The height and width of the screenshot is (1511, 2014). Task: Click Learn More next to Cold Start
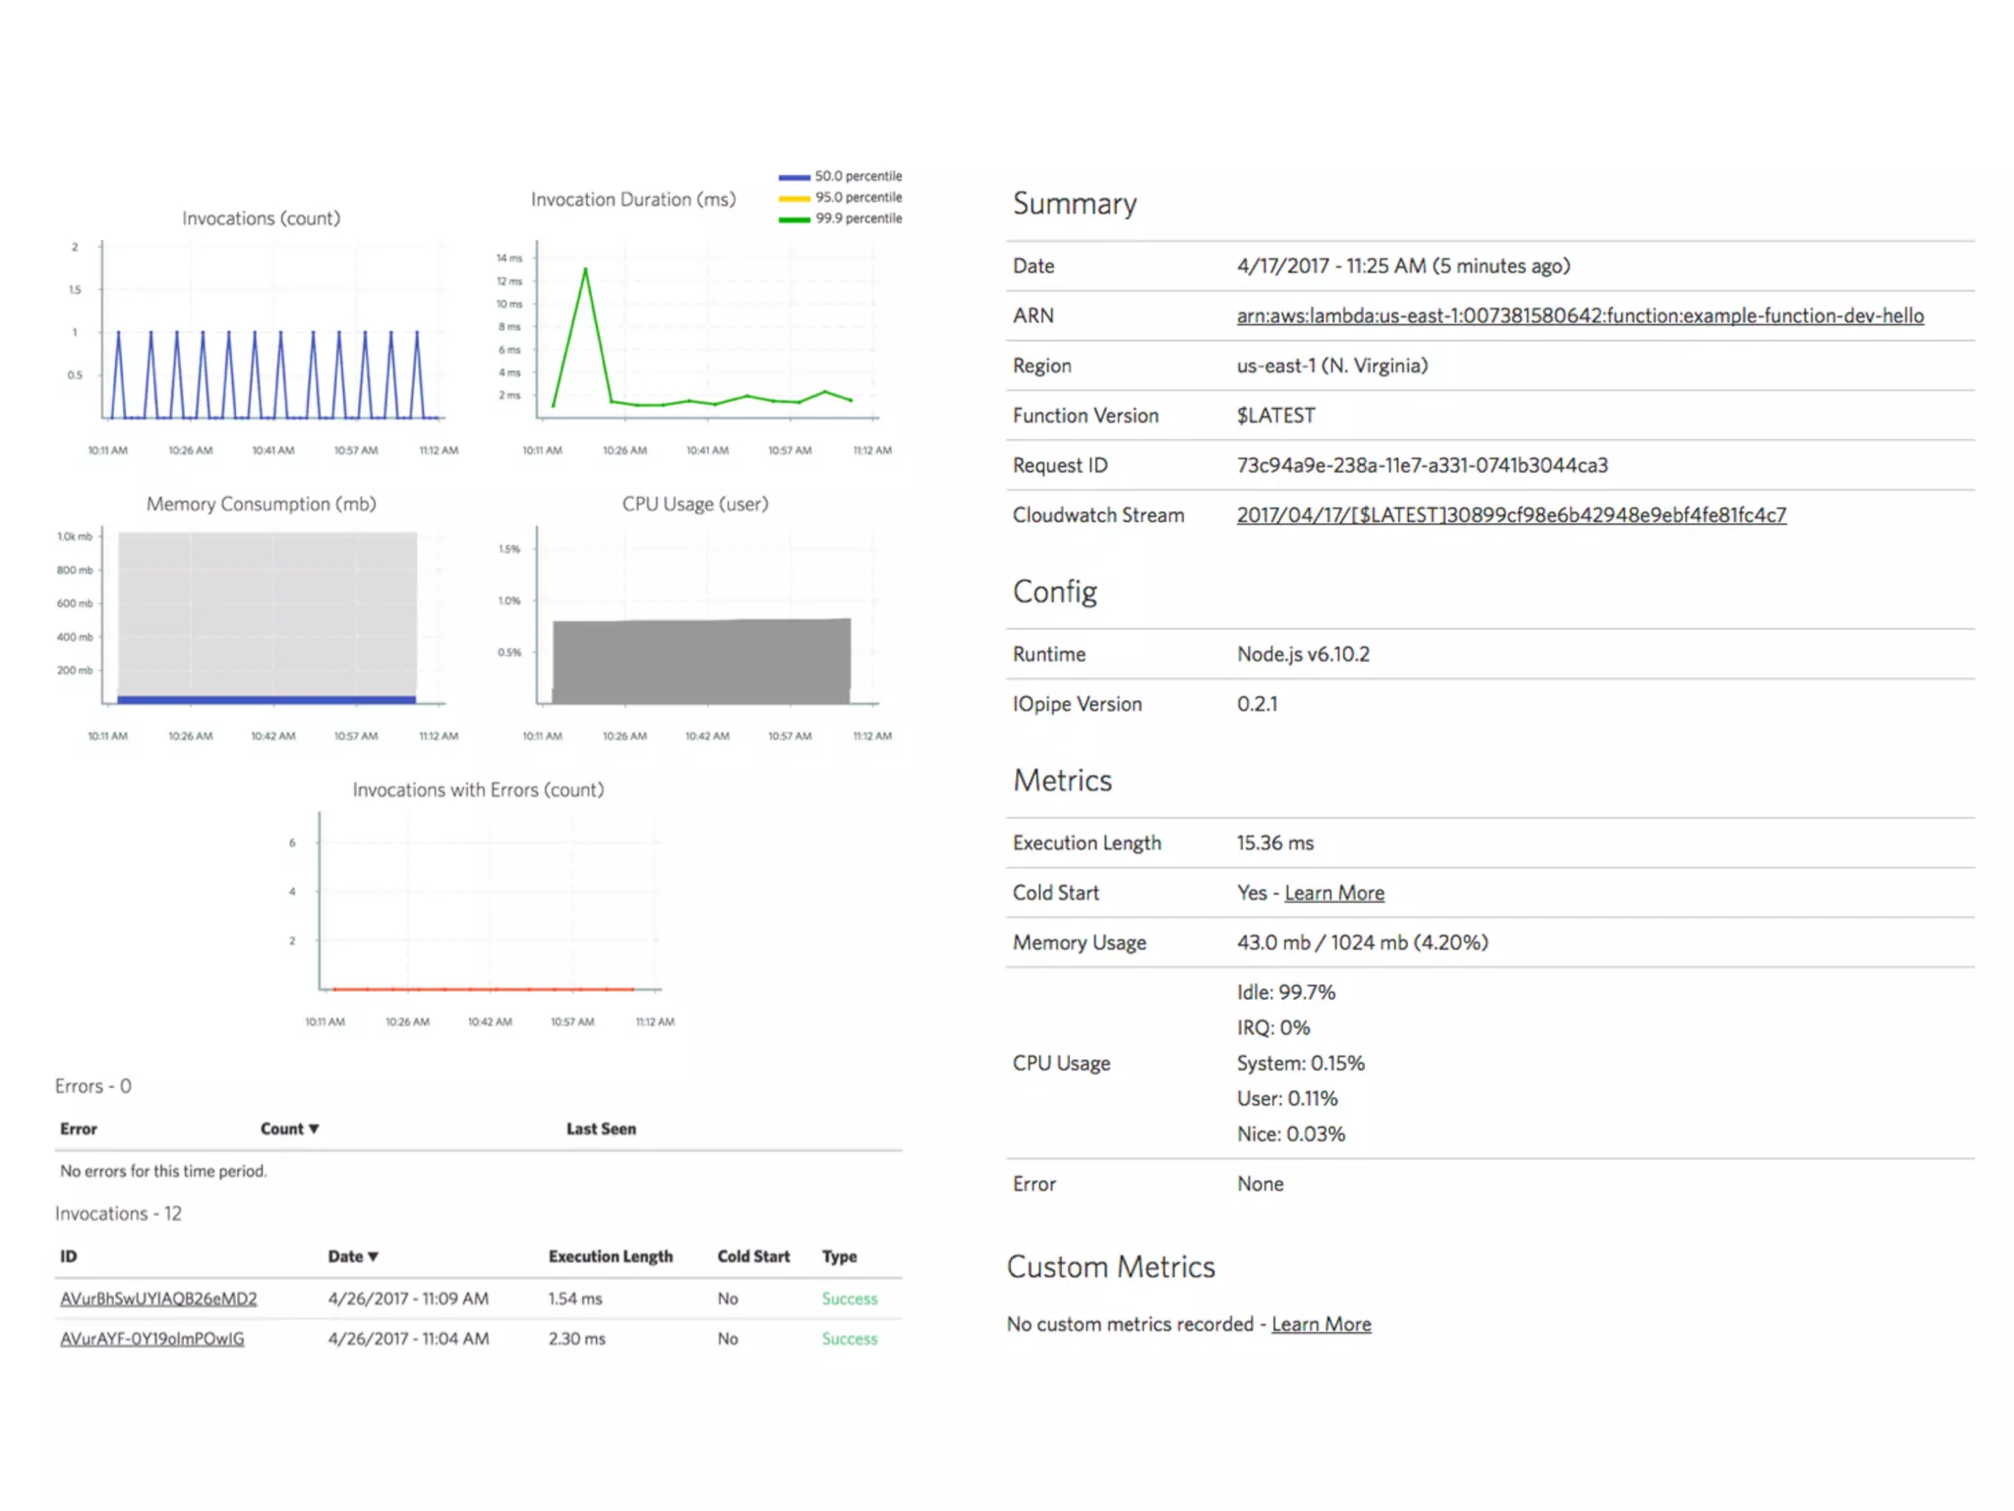(1333, 893)
